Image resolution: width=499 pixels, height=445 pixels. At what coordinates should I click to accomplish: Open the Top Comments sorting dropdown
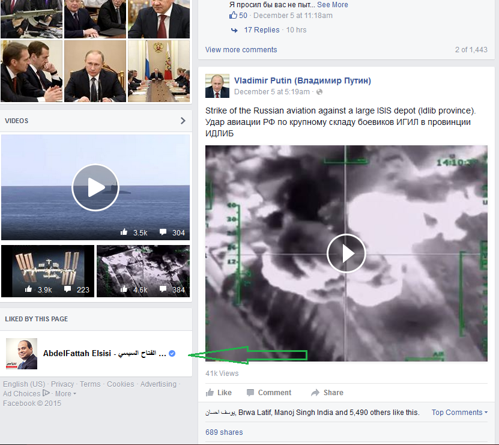click(x=459, y=412)
